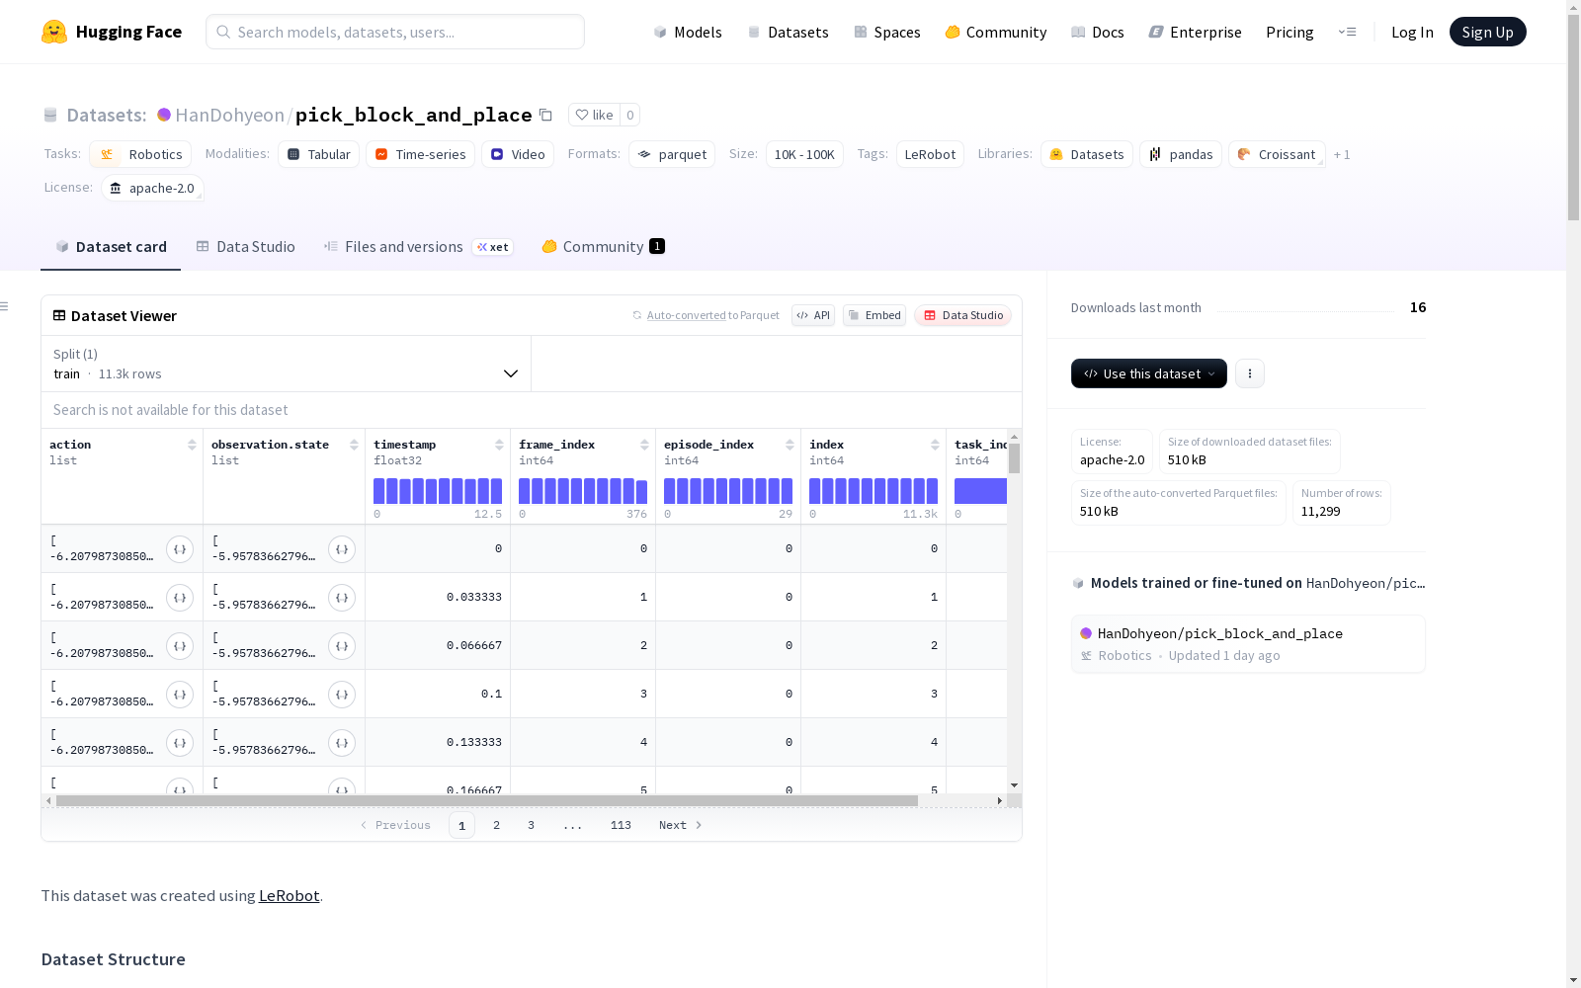Open the Community tab
Viewport: 1581px width, 988px height.
(x=603, y=247)
